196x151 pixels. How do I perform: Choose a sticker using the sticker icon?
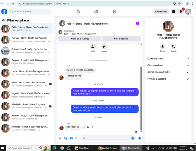[x=71, y=138]
